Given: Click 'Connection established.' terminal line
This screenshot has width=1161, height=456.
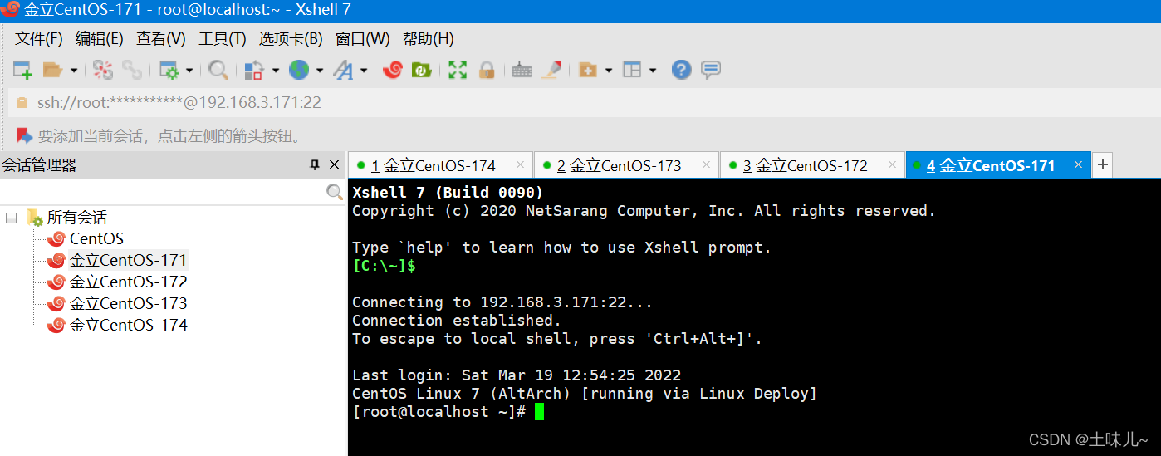Looking at the screenshot, I should 457,321.
